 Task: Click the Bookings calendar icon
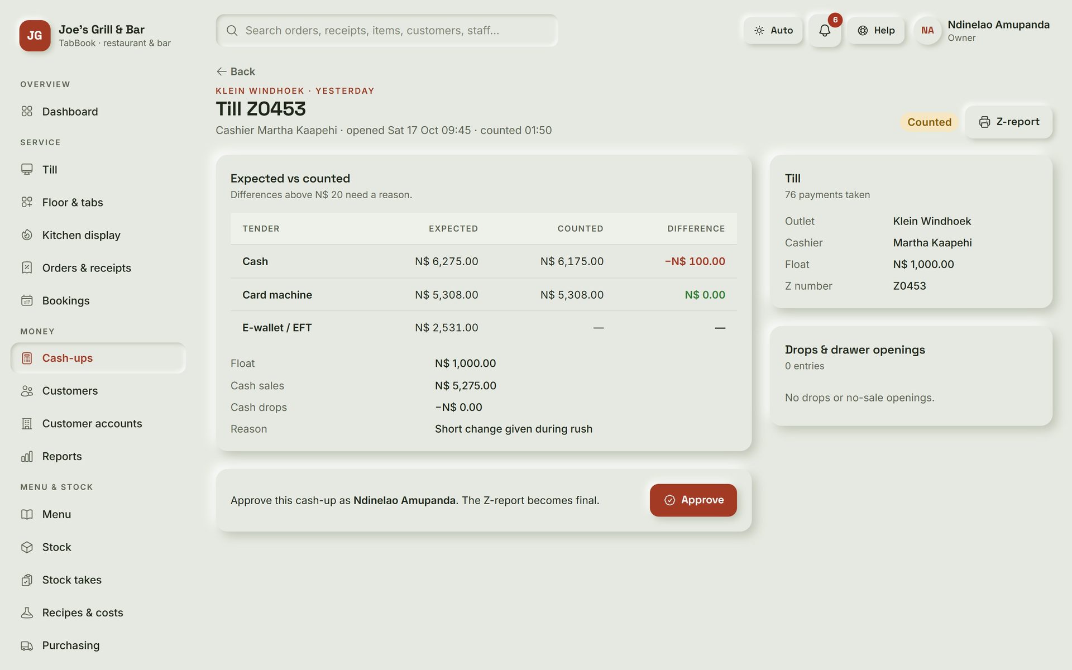27,300
